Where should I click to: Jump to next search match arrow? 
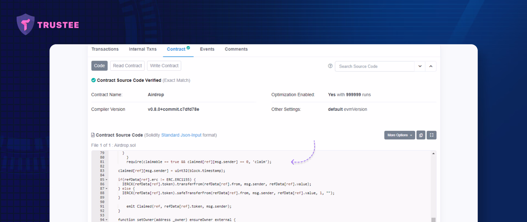[420, 66]
